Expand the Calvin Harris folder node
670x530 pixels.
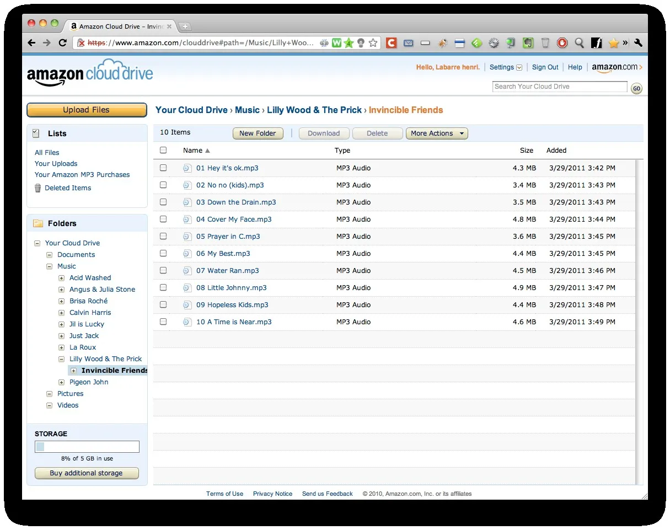tap(62, 313)
